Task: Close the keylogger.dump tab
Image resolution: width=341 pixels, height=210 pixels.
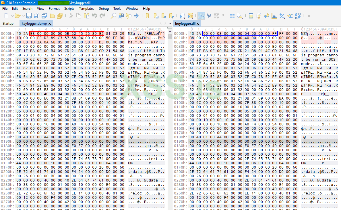Action: point(50,24)
